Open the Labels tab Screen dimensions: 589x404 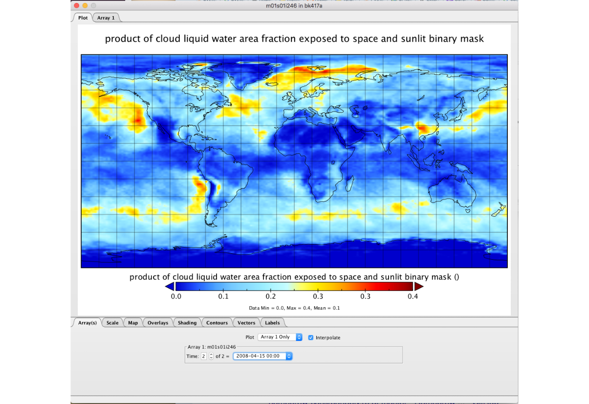(x=272, y=323)
